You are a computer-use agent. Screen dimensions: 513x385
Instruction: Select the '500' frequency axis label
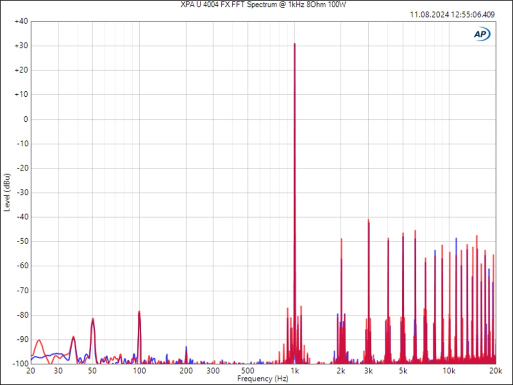pos(247,371)
